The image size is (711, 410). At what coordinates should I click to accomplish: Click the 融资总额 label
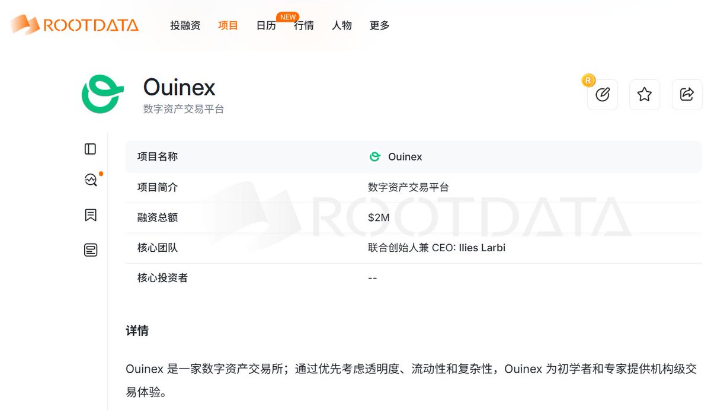pyautogui.click(x=158, y=217)
